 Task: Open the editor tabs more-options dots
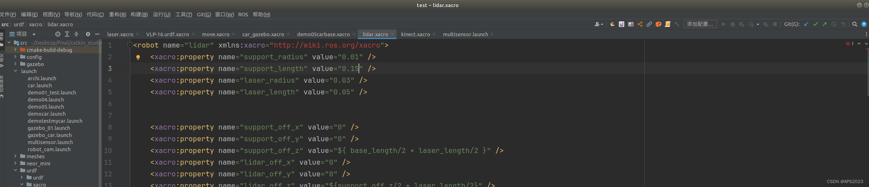[x=867, y=34]
